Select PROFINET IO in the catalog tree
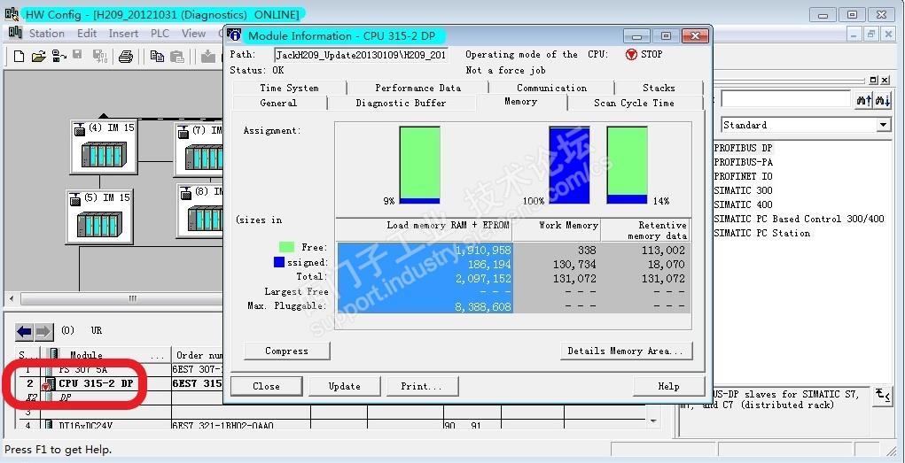 pos(743,176)
